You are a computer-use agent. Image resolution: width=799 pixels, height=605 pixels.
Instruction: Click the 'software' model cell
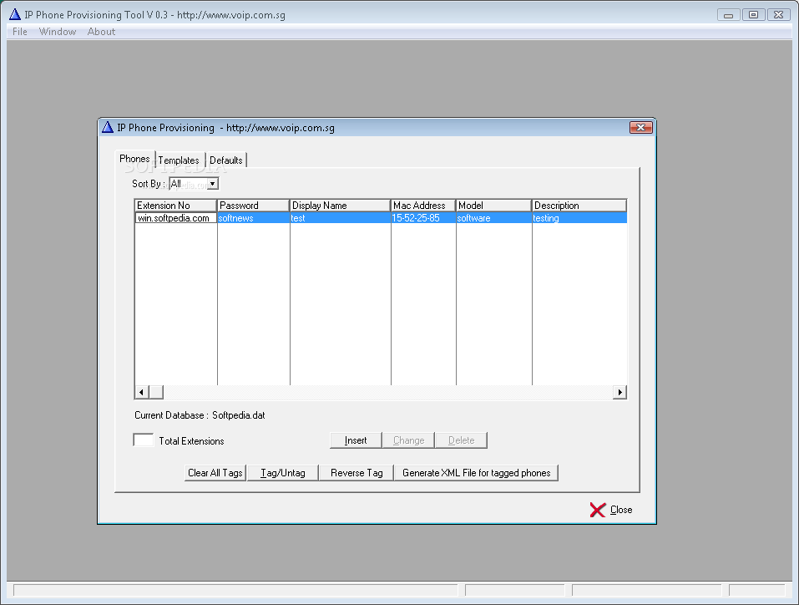493,218
